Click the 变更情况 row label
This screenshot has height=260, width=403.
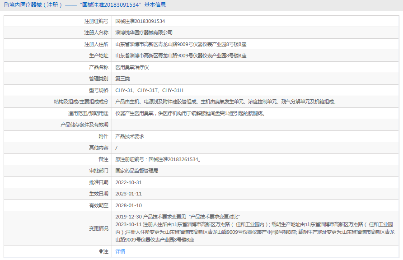[98, 228]
